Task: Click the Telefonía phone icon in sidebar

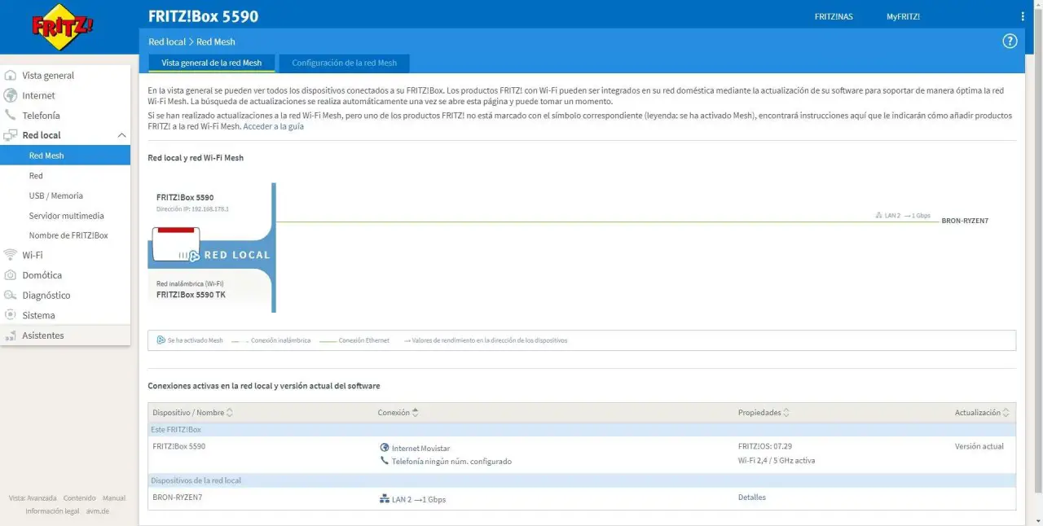Action: point(11,116)
